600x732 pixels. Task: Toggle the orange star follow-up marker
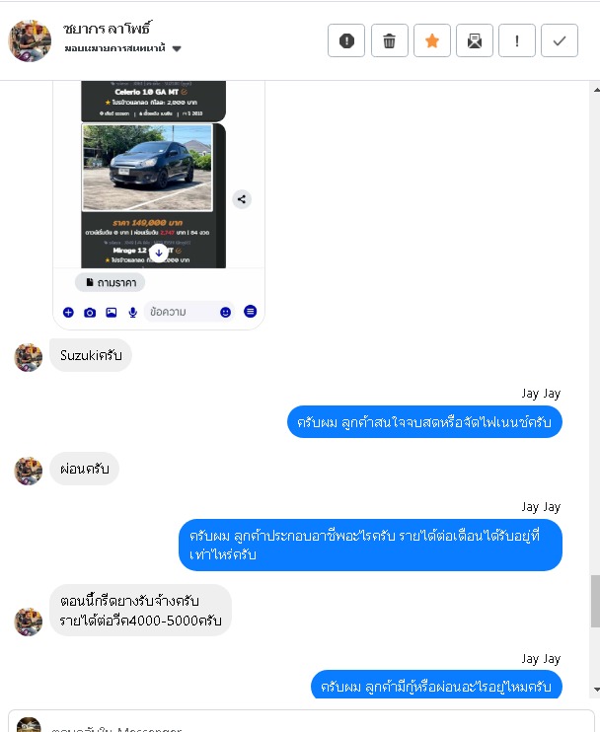coord(432,40)
